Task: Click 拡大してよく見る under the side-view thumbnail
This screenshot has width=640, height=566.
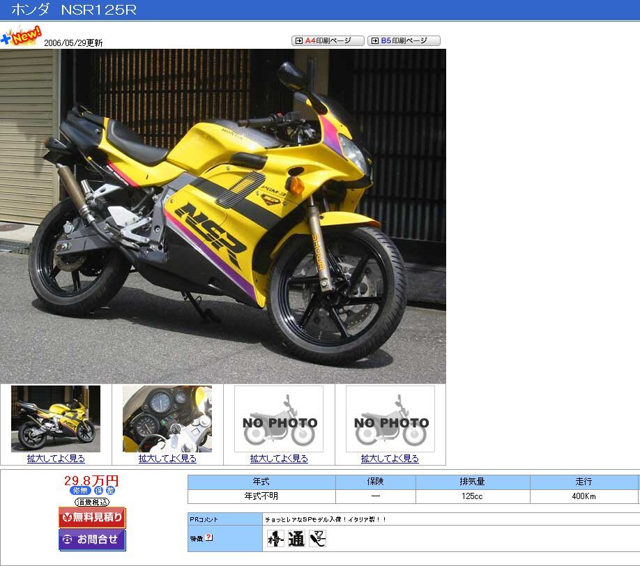Action: tap(56, 459)
